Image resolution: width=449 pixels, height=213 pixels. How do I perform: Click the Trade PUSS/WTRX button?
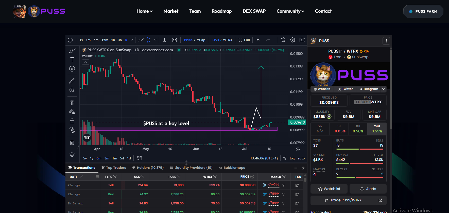(342, 200)
